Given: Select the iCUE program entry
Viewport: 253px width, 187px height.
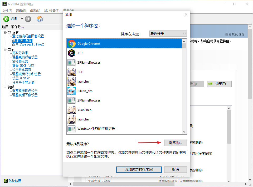Looking at the screenshot, I should (x=81, y=53).
